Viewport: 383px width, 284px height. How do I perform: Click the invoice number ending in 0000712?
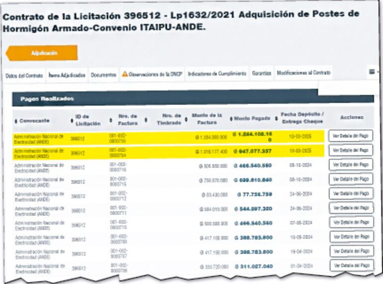click(118, 196)
